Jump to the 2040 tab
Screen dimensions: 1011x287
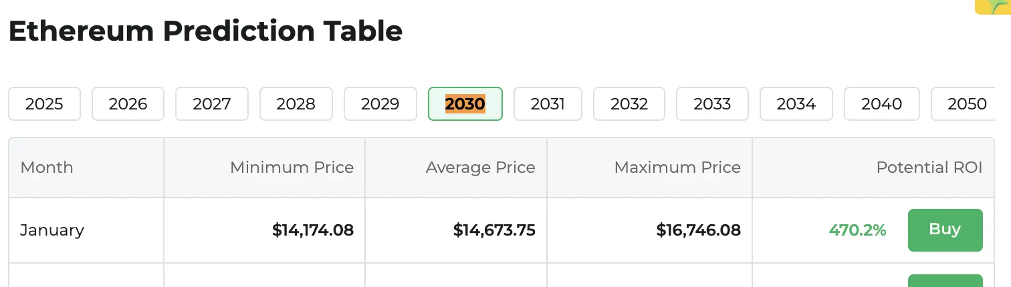(882, 104)
